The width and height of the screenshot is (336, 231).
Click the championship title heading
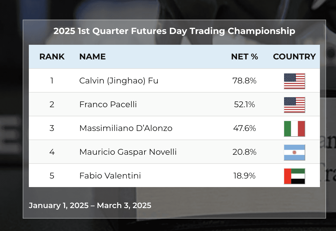[174, 31]
